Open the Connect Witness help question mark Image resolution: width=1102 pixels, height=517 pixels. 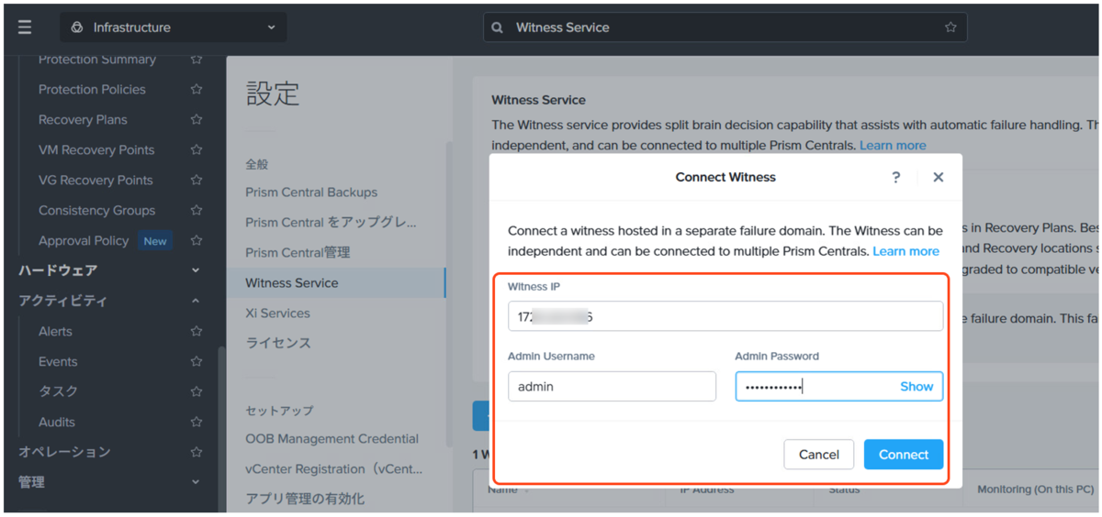(896, 177)
